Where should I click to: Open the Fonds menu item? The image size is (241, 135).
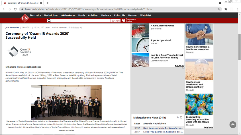tap(81, 15)
